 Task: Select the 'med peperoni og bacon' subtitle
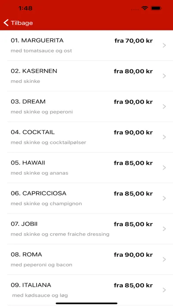pyautogui.click(x=41, y=265)
